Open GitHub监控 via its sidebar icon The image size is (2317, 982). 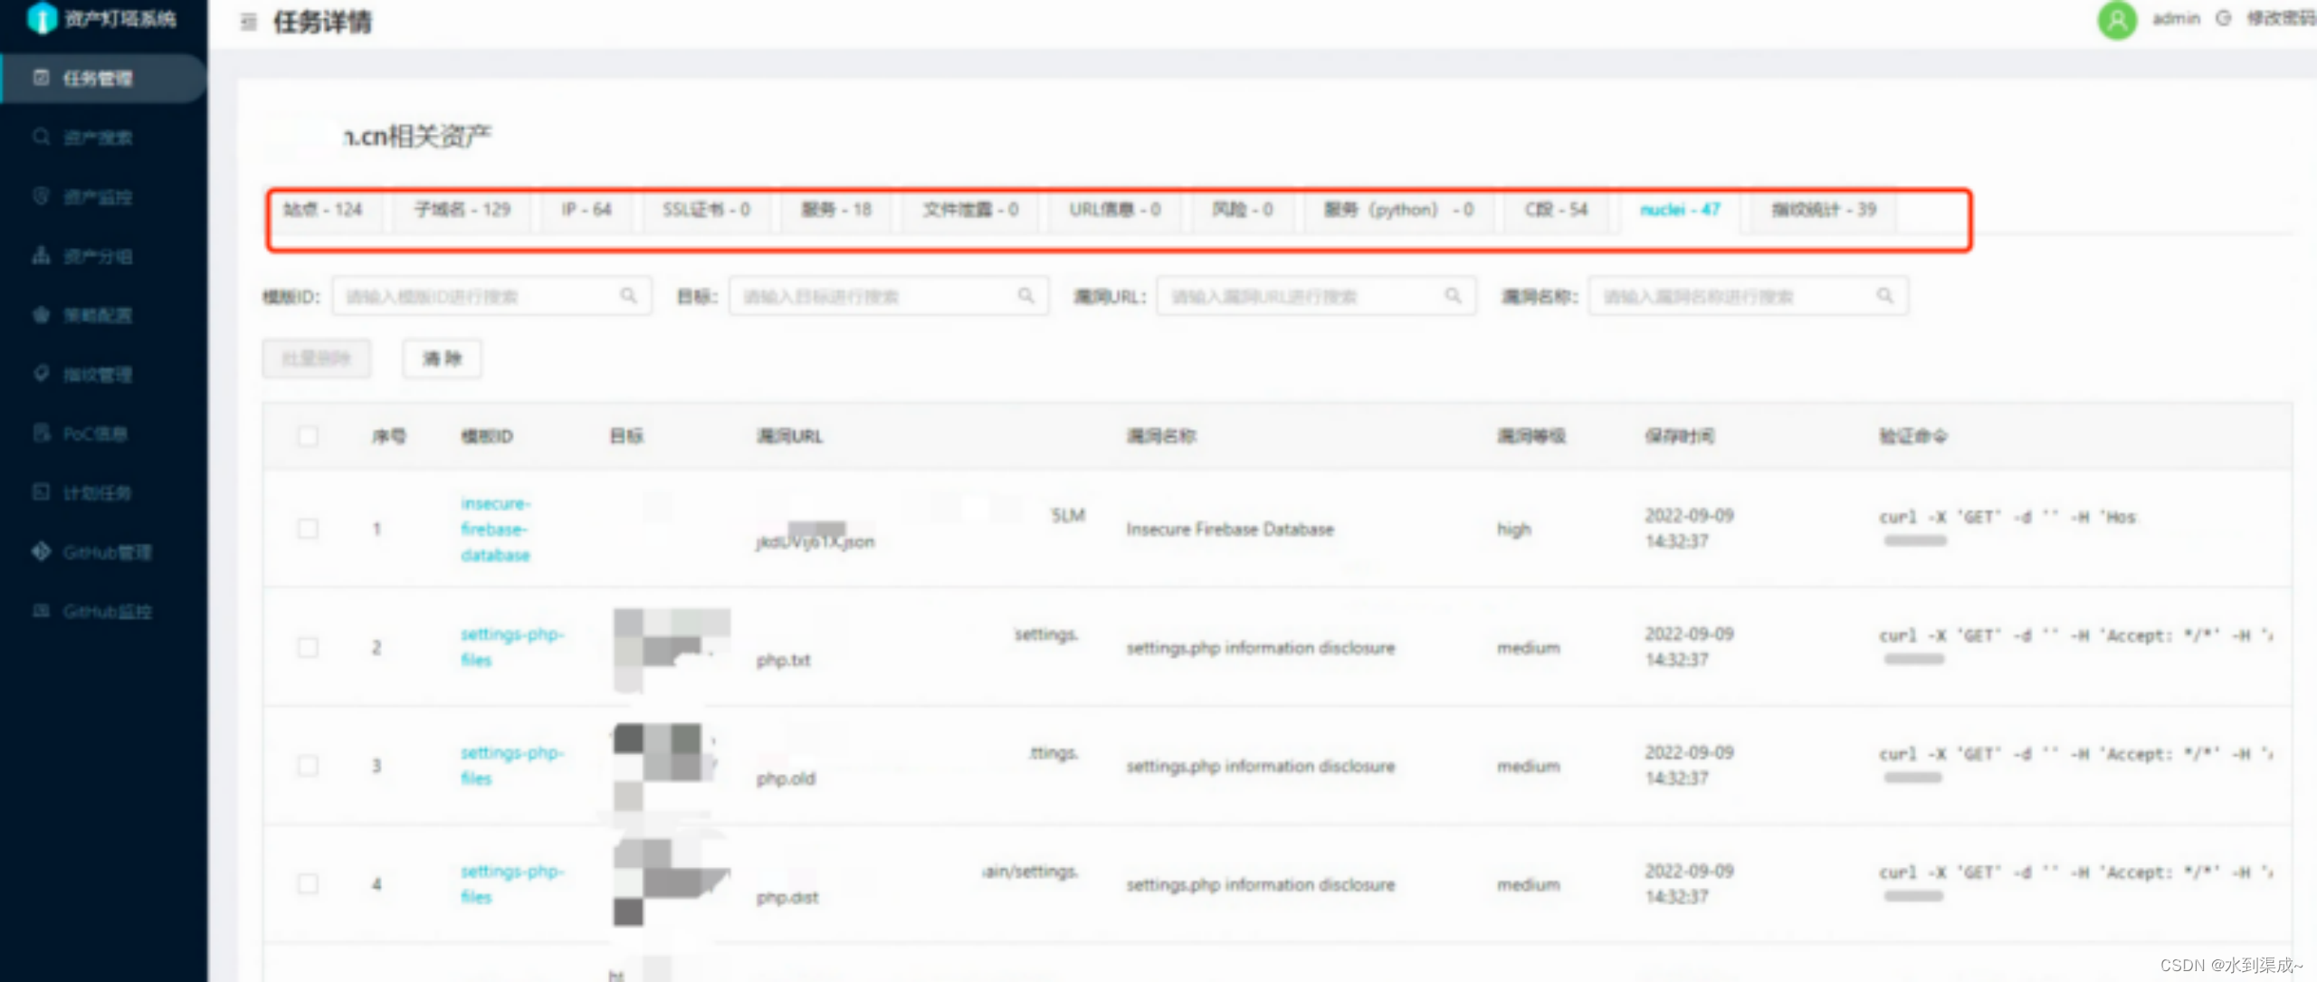41,610
